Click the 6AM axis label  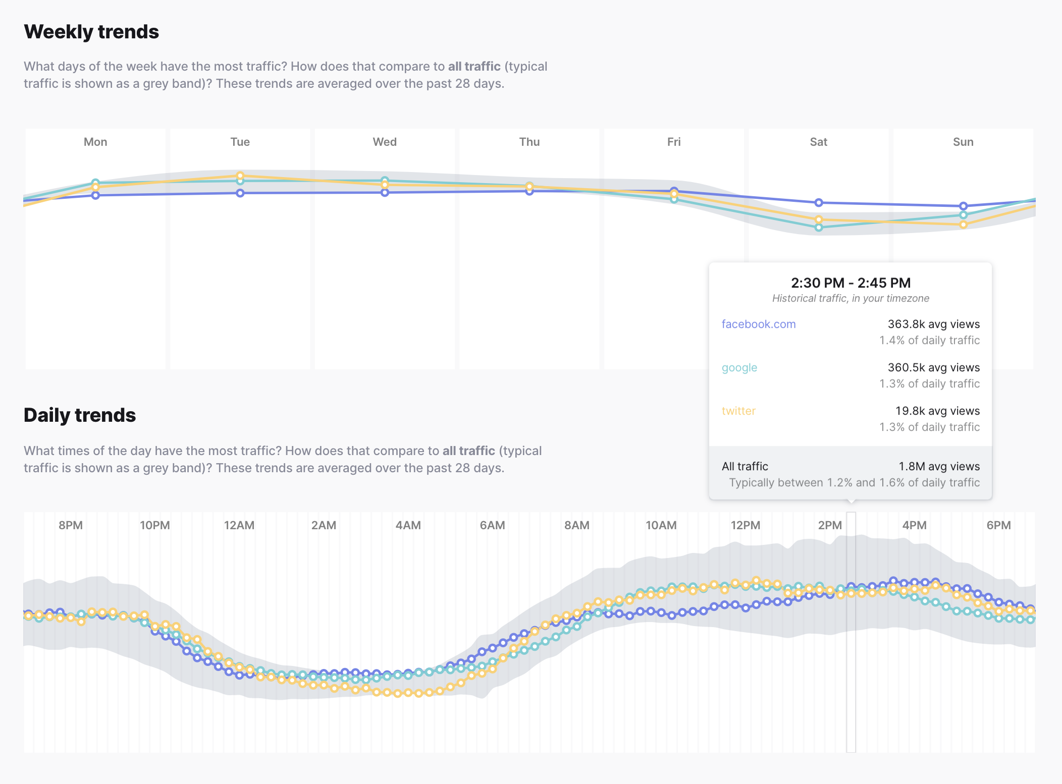click(492, 525)
